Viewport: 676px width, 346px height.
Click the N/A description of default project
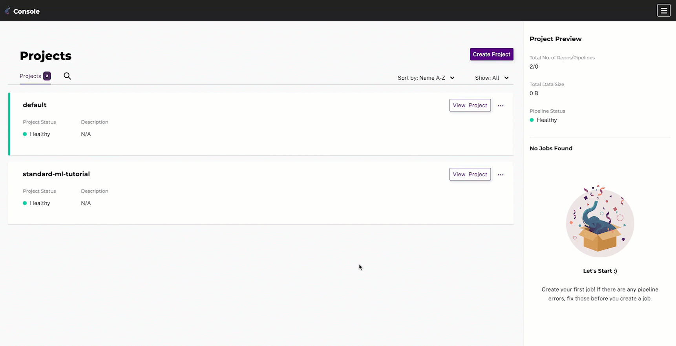(x=86, y=134)
